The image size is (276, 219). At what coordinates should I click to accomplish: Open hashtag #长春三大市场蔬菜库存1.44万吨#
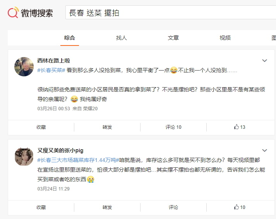[78, 160]
